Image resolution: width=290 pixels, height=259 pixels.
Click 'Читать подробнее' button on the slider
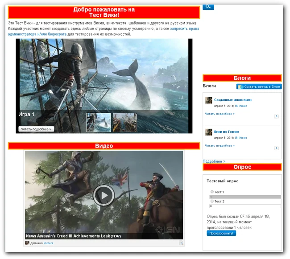pos(36,129)
